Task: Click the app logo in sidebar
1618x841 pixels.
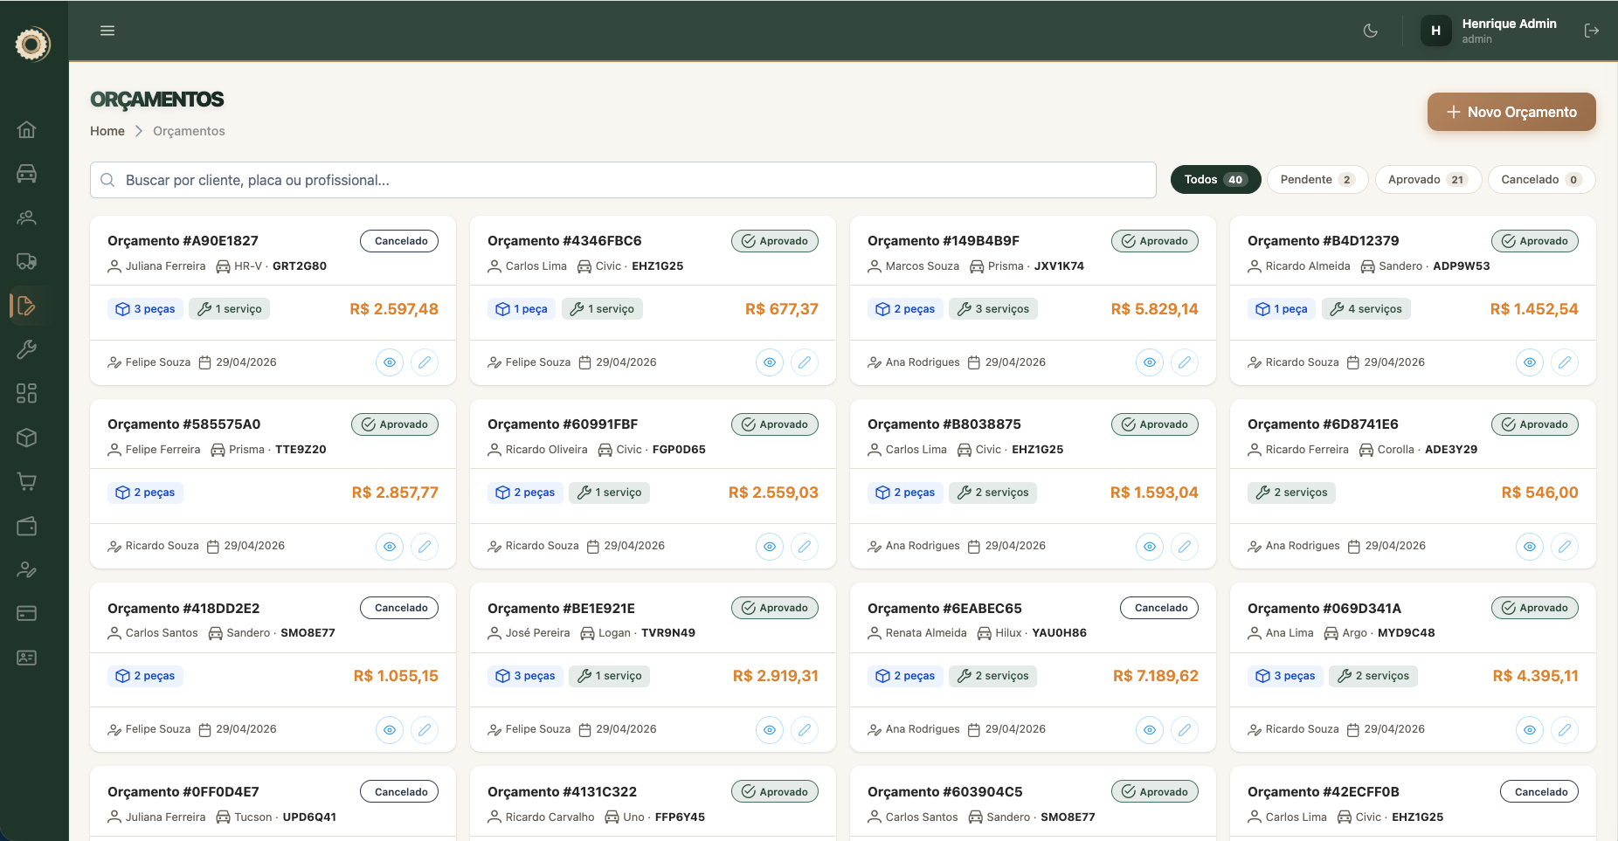Action: [x=32, y=44]
